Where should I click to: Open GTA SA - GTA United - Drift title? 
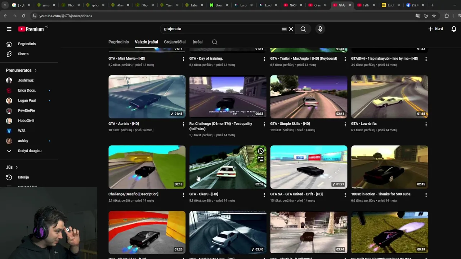pyautogui.click(x=296, y=194)
